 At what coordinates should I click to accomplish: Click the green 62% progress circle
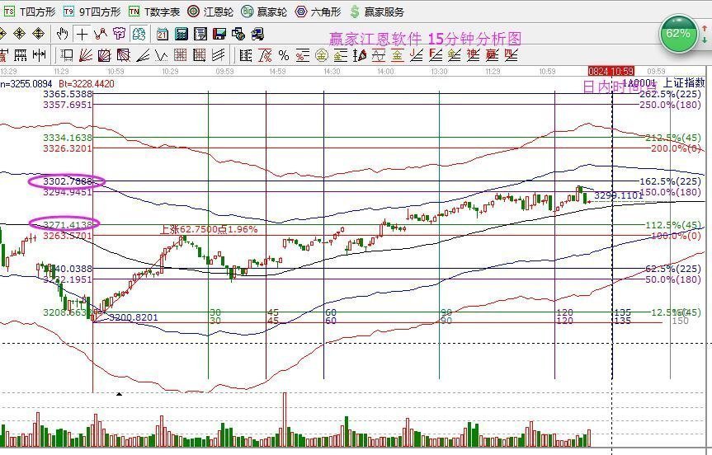click(678, 34)
